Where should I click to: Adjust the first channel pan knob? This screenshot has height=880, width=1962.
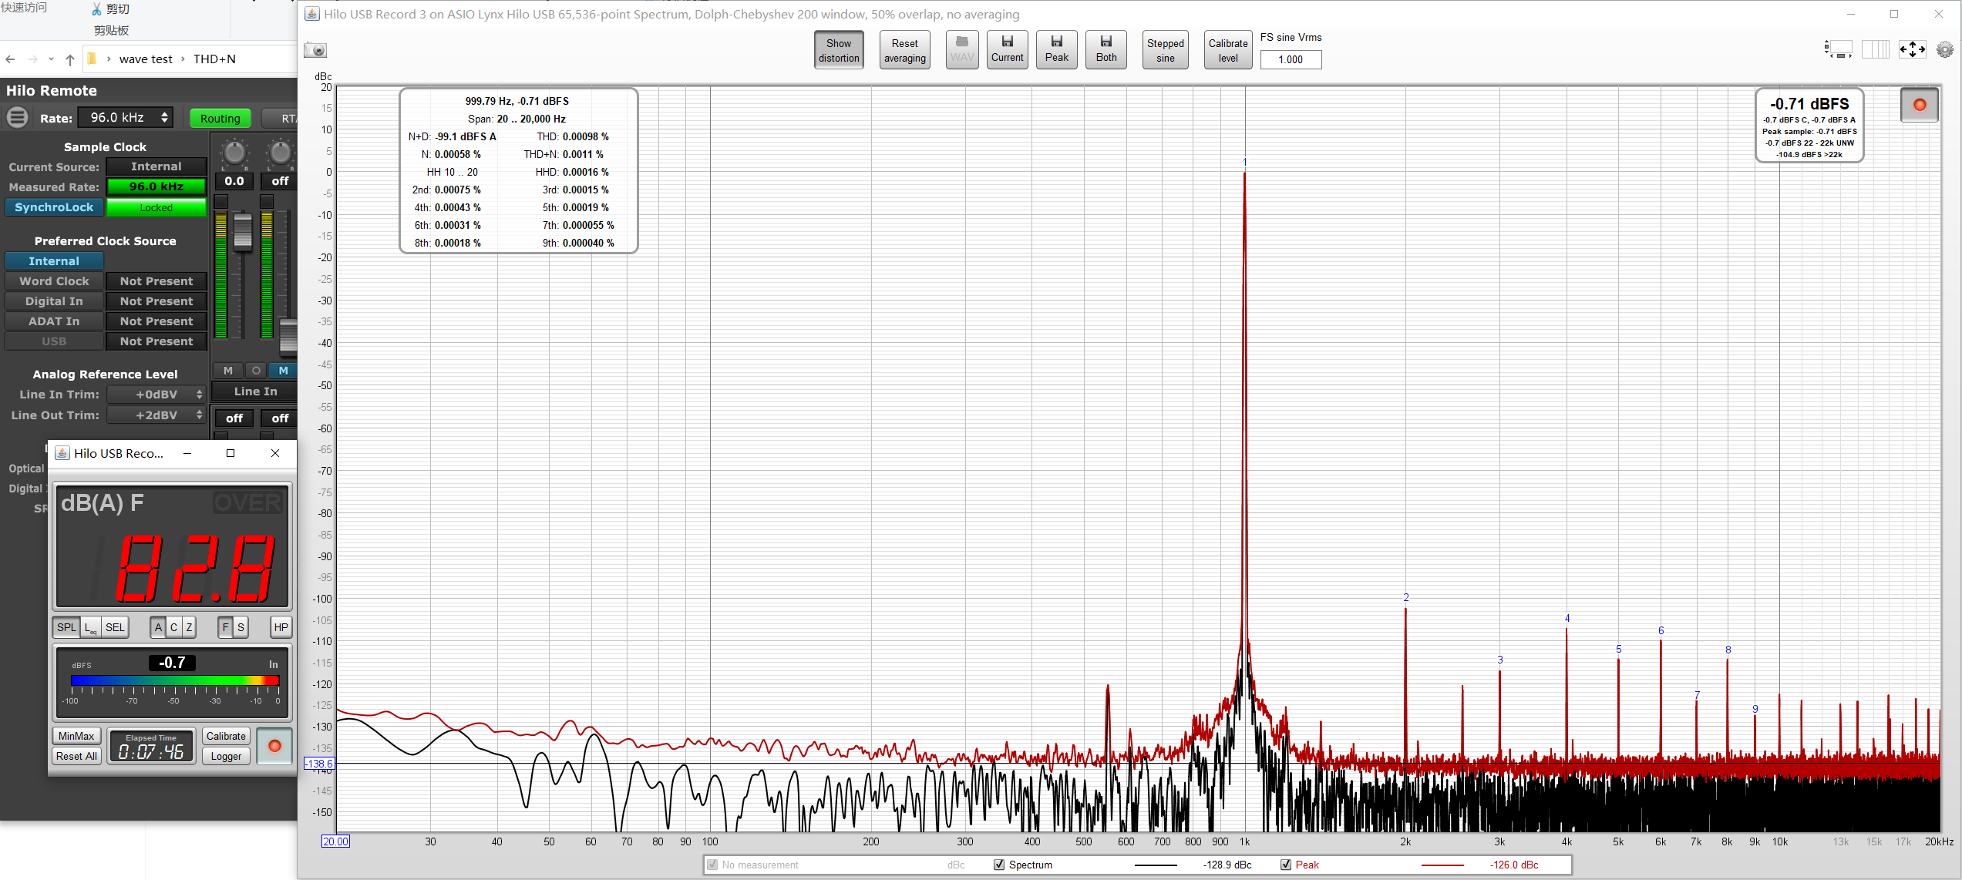pos(234,153)
